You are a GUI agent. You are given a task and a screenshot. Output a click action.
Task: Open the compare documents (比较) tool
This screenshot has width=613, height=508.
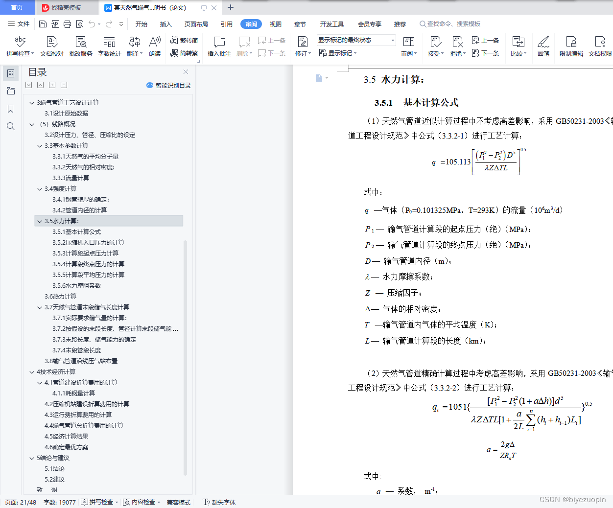(x=518, y=46)
